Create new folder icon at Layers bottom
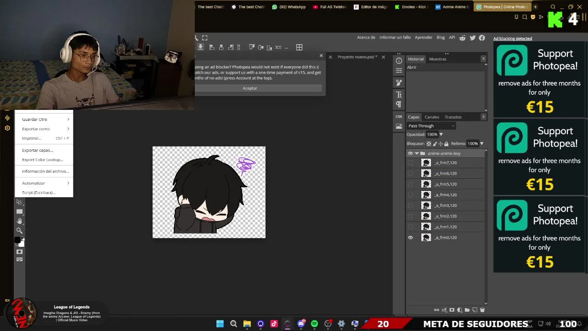 pyautogui.click(x=467, y=310)
